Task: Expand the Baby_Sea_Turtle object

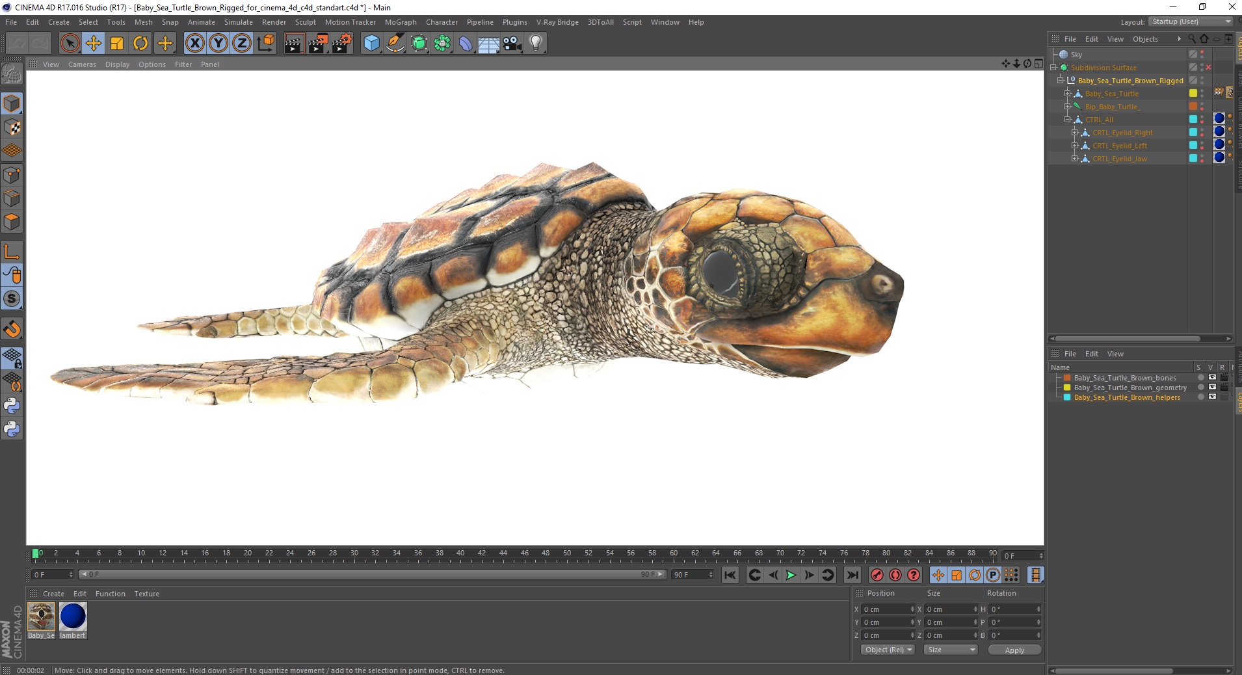Action: click(1067, 94)
